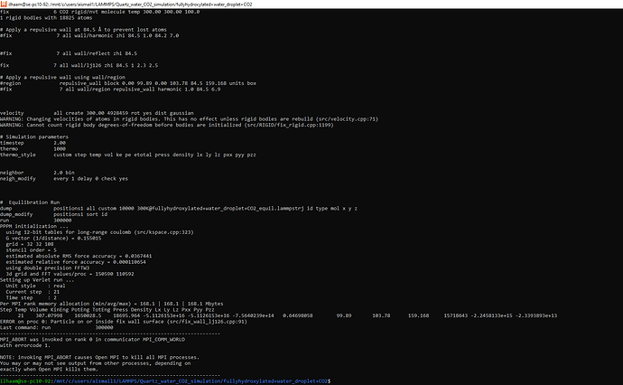Screen dimensions: 623x385
Task: Select 'NOTE: invoking MPI_ABORT causes Open MPI' line
Action: coord(99,358)
